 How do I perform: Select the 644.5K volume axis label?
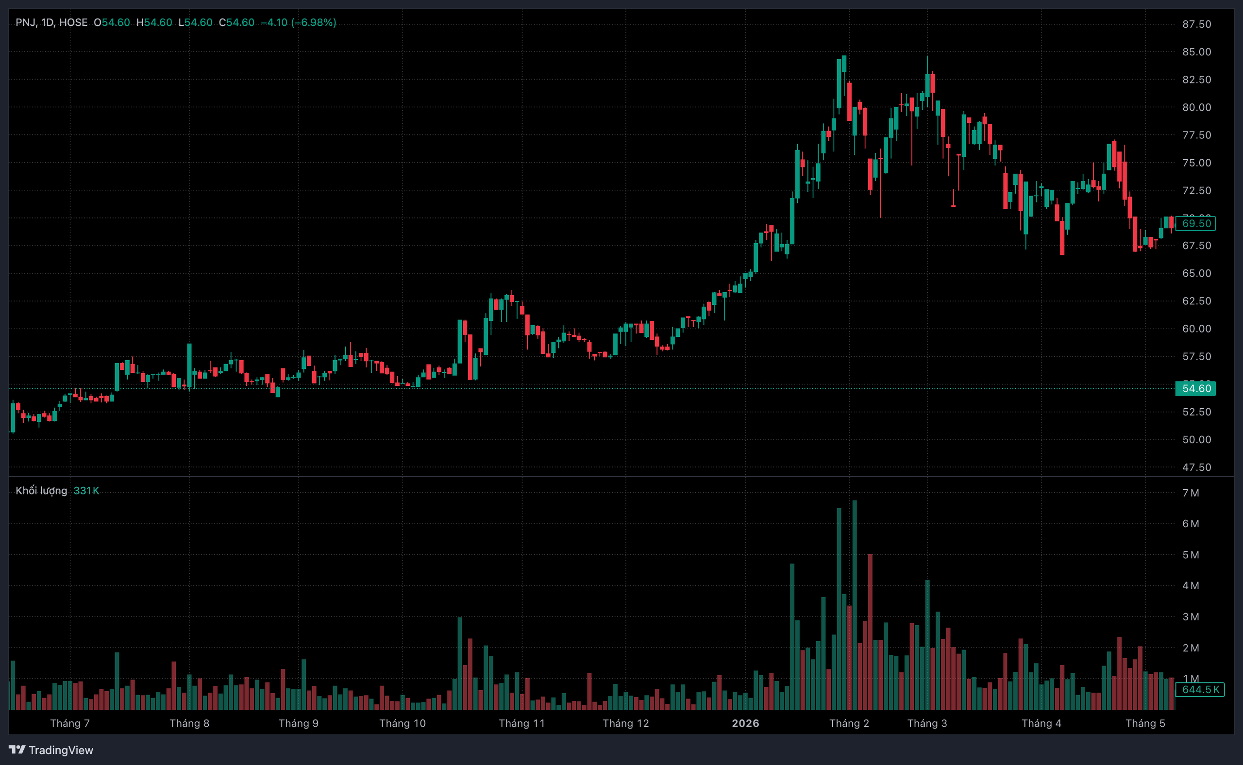pyautogui.click(x=1199, y=690)
